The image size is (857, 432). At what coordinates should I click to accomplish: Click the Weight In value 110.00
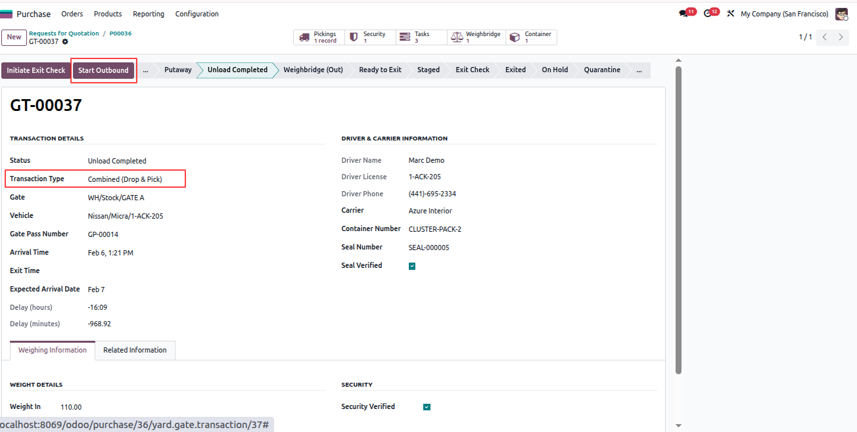[x=71, y=407]
